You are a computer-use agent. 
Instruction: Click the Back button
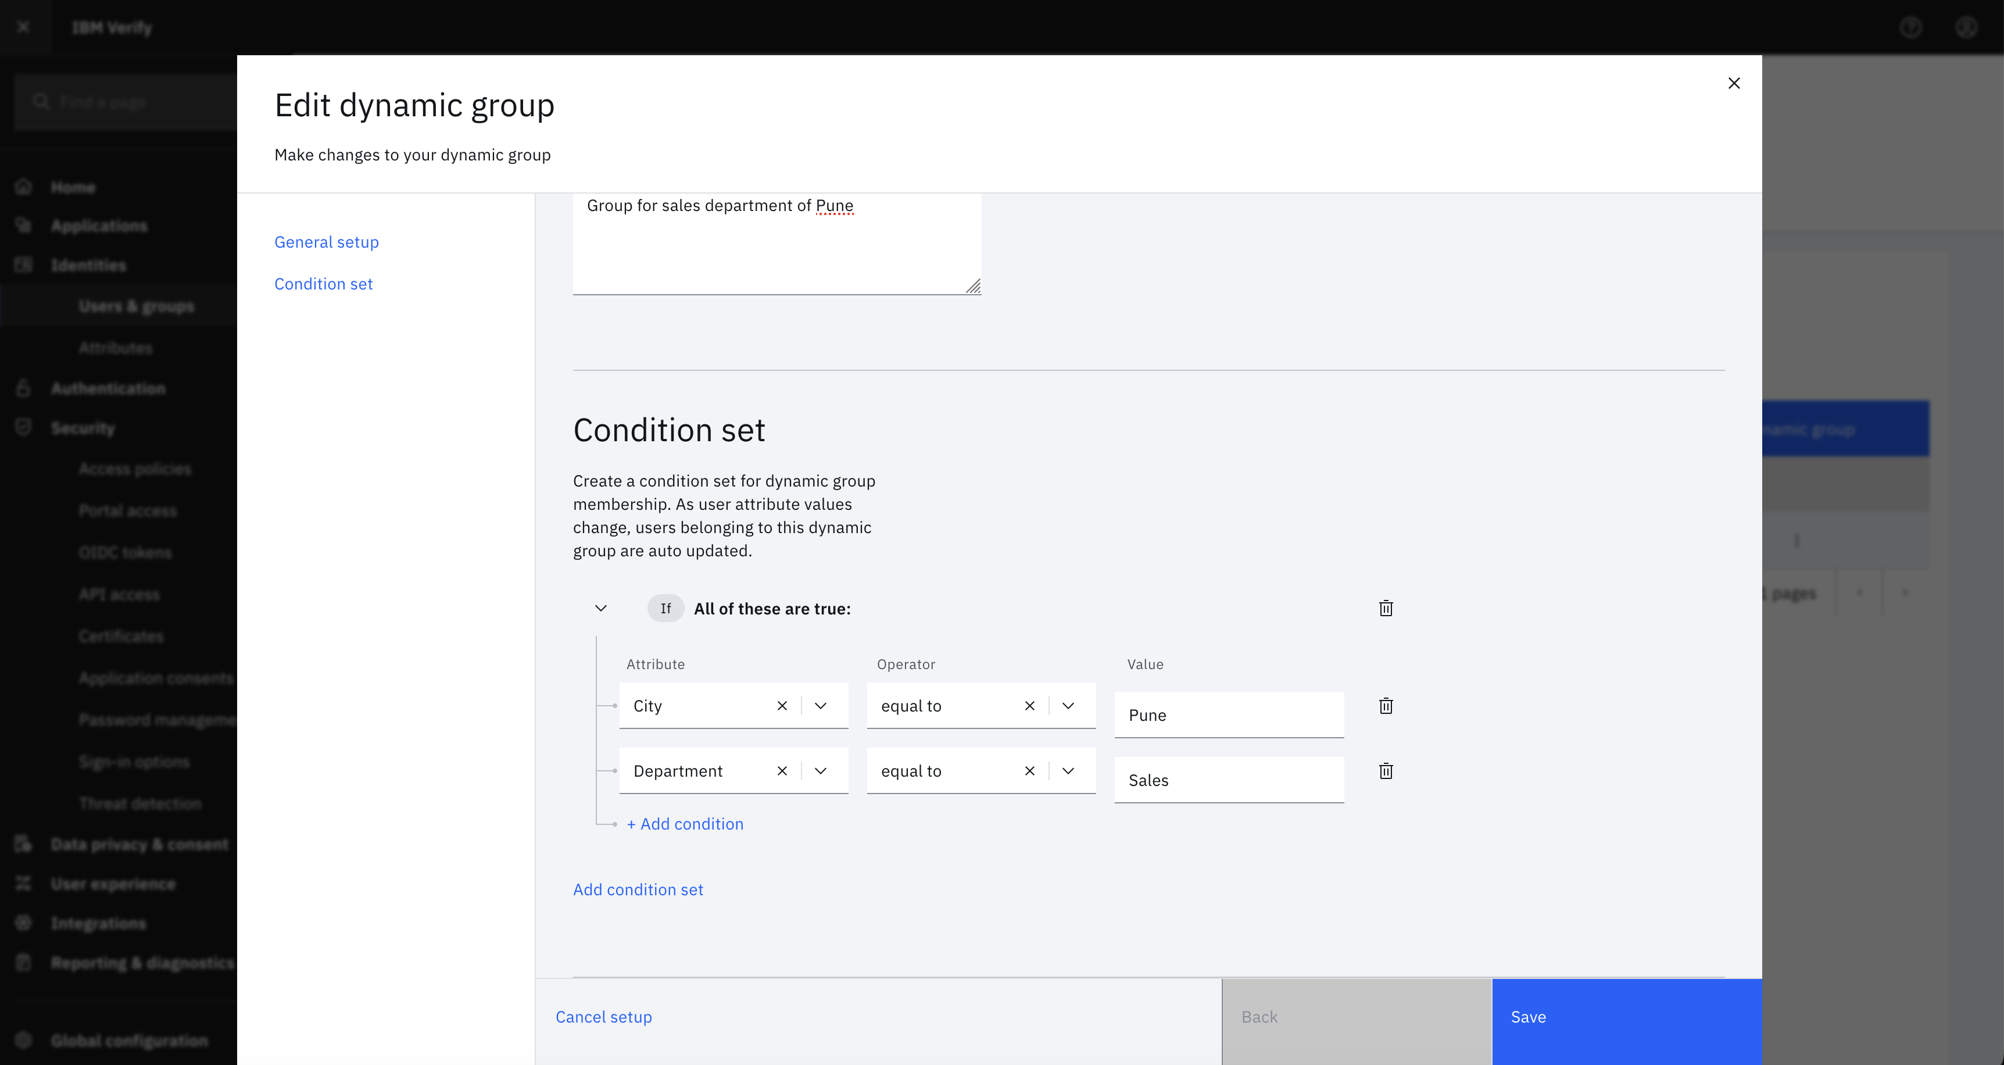[1357, 1021]
